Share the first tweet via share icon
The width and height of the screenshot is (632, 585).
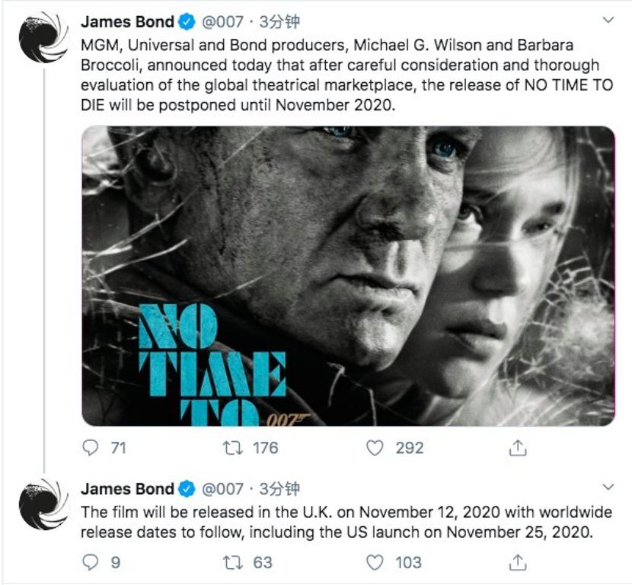tap(518, 448)
